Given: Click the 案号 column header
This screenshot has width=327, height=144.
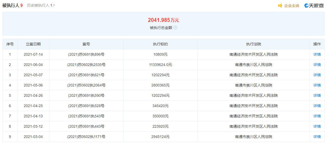Looking at the screenshot, I should [86, 44].
